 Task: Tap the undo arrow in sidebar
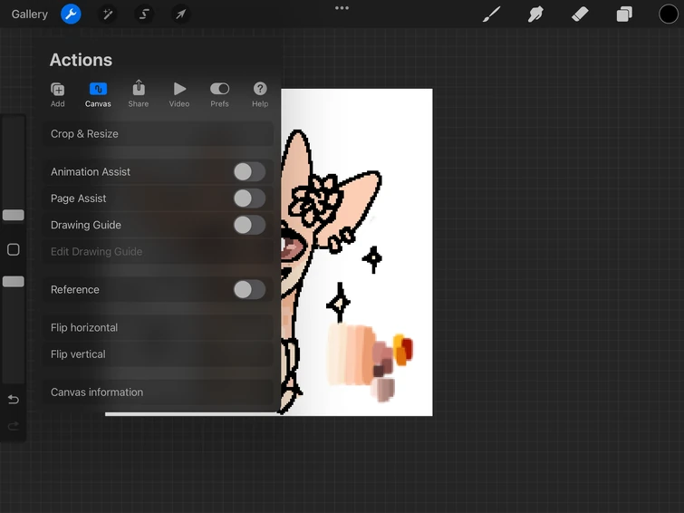[x=13, y=400]
